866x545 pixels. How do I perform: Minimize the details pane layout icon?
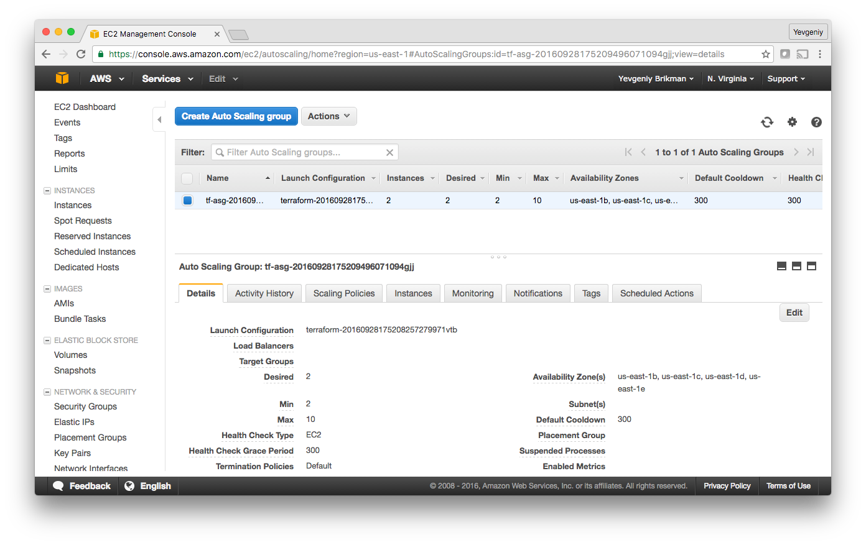tap(781, 266)
